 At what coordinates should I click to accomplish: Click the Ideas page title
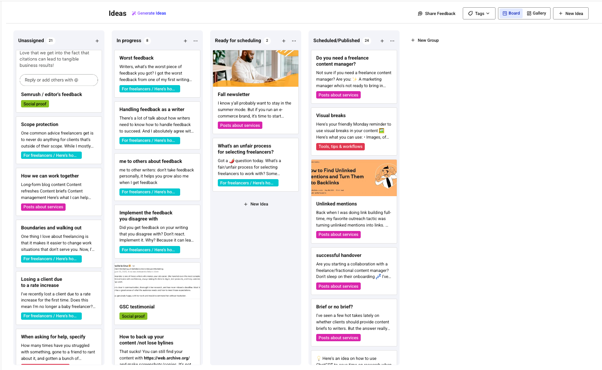117,13
